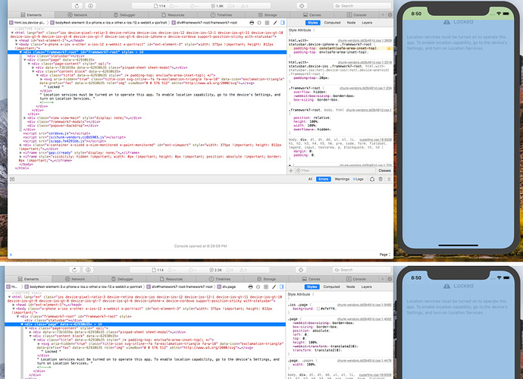This screenshot has width=523, height=379.
Task: Download web archive in the lower inspector window
Action: 88,270
